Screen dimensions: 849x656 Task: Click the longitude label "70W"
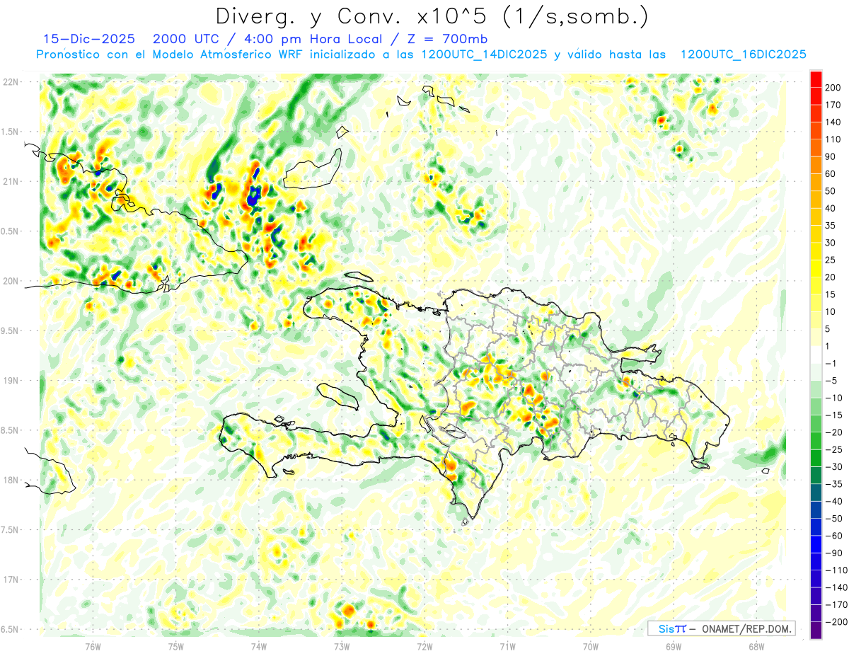pyautogui.click(x=590, y=645)
